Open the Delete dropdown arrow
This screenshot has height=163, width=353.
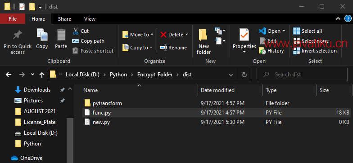[186, 35]
